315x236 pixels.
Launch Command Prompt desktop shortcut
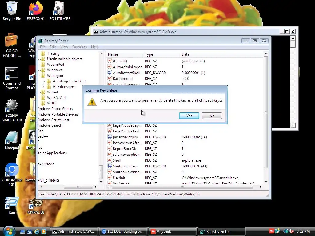[x=12, y=78]
